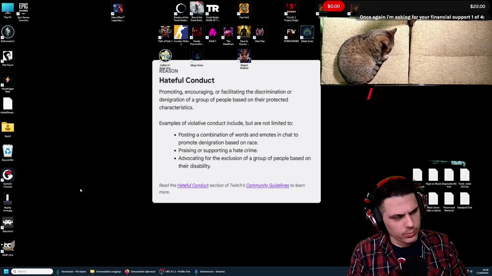Select the Post Void shortcut
492x276 pixels.
point(244,11)
